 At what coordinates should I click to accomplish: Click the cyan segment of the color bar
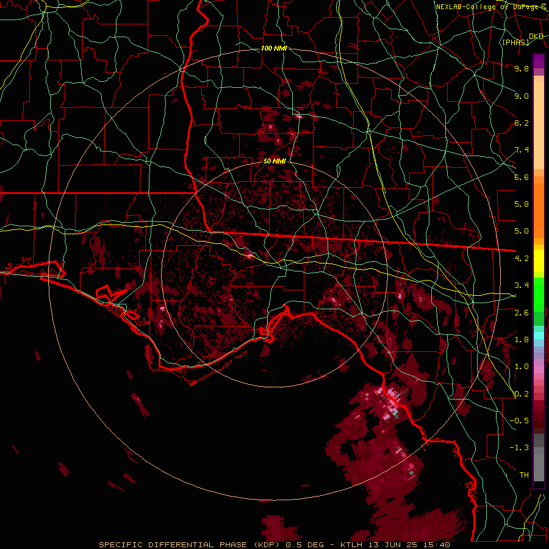[x=539, y=335]
